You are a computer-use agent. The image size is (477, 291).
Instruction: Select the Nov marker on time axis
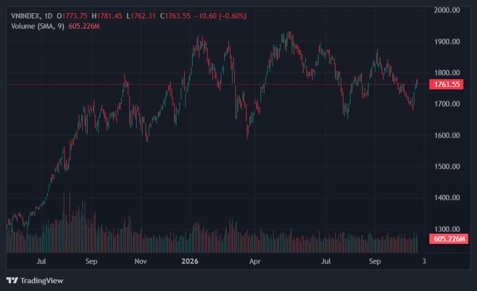click(x=141, y=261)
